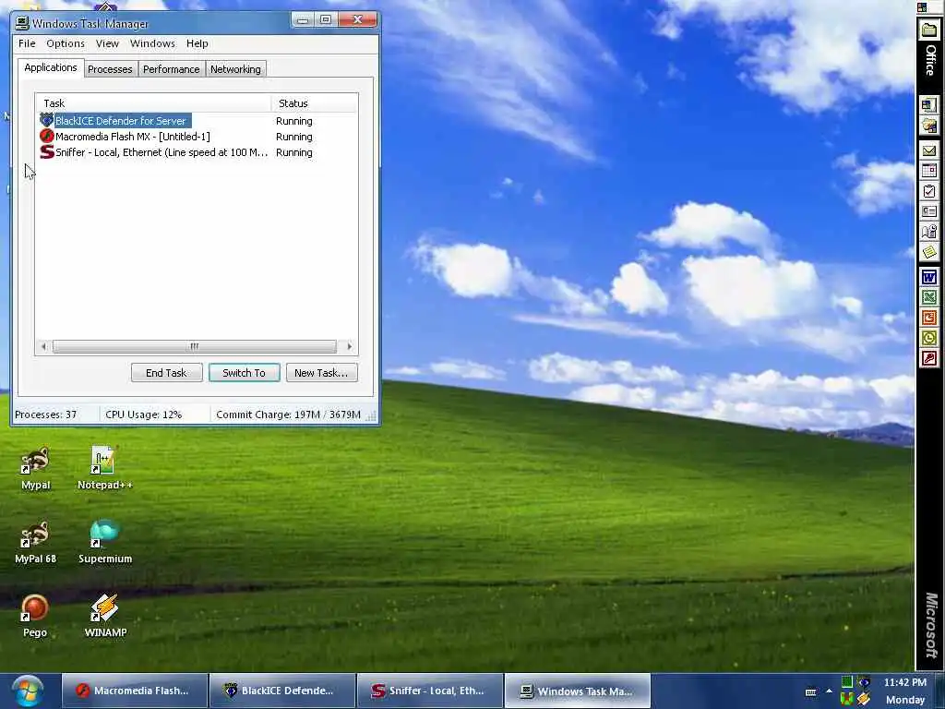Click the contact card icon on shortcut bar
This screenshot has width=945, height=709.
click(x=929, y=211)
